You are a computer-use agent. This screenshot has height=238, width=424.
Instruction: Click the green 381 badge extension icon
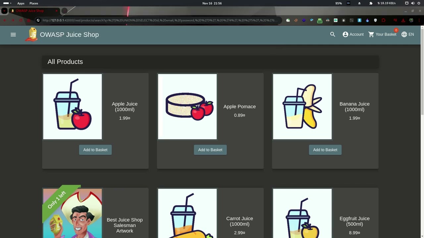click(x=320, y=21)
